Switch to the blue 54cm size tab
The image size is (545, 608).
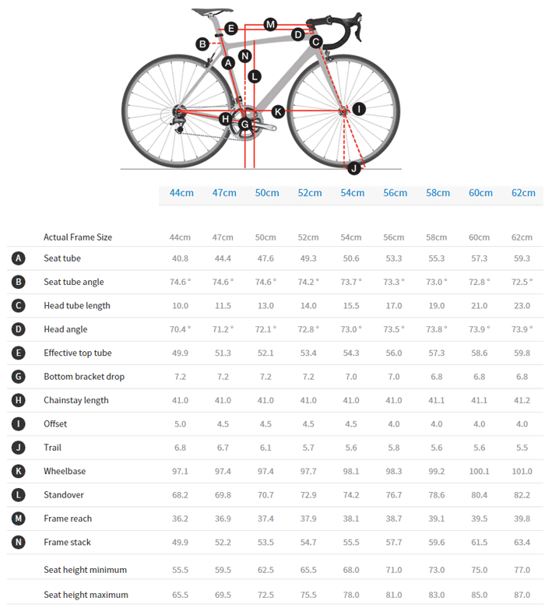coord(352,193)
